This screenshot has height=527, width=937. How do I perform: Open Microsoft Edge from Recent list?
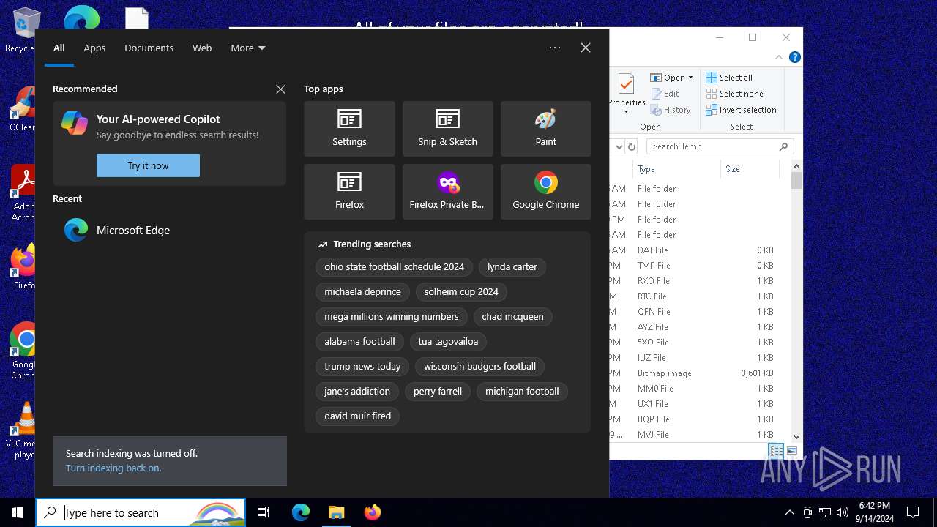point(169,230)
